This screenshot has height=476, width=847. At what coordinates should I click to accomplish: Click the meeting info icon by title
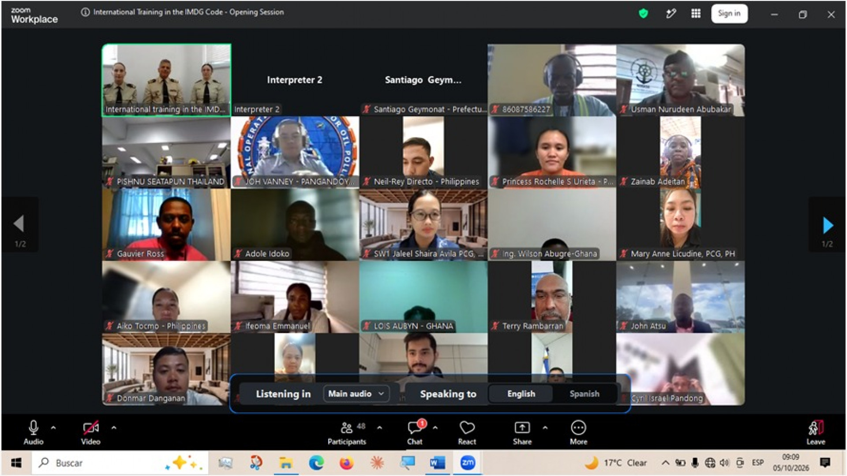pos(85,12)
